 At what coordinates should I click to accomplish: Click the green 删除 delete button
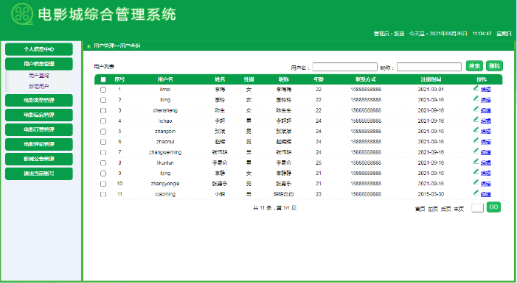pyautogui.click(x=494, y=66)
